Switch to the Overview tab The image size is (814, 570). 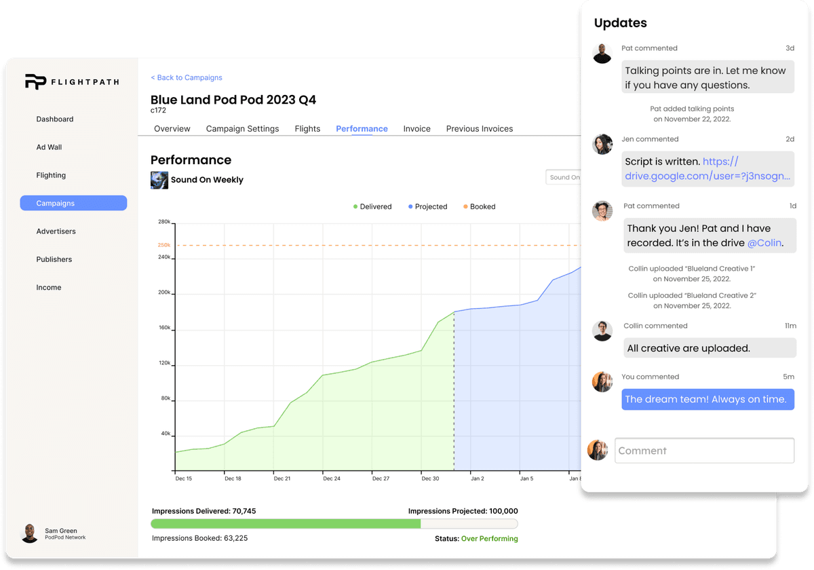[x=172, y=129]
